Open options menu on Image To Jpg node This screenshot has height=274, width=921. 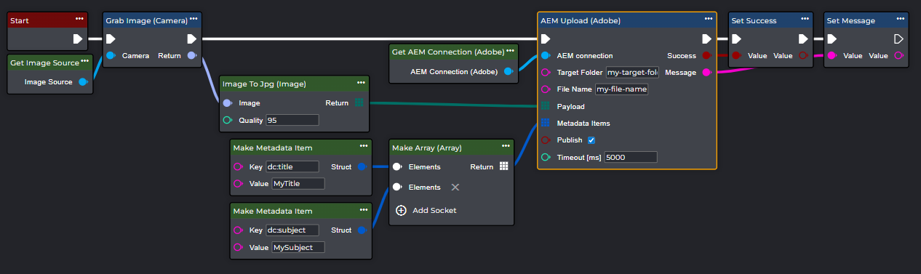[x=362, y=83]
